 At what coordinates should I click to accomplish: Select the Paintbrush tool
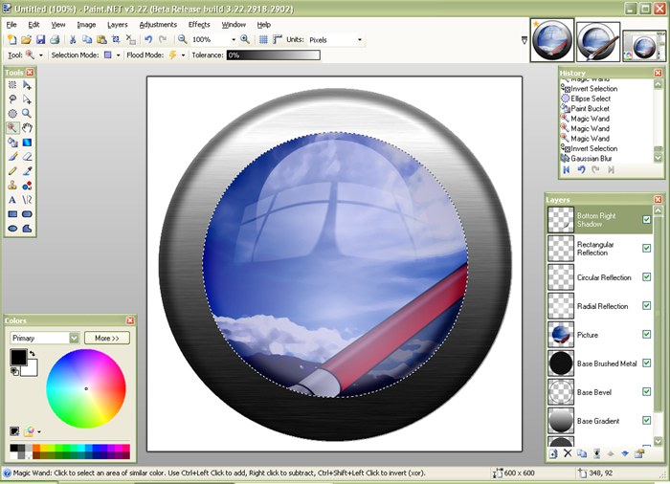(12, 157)
